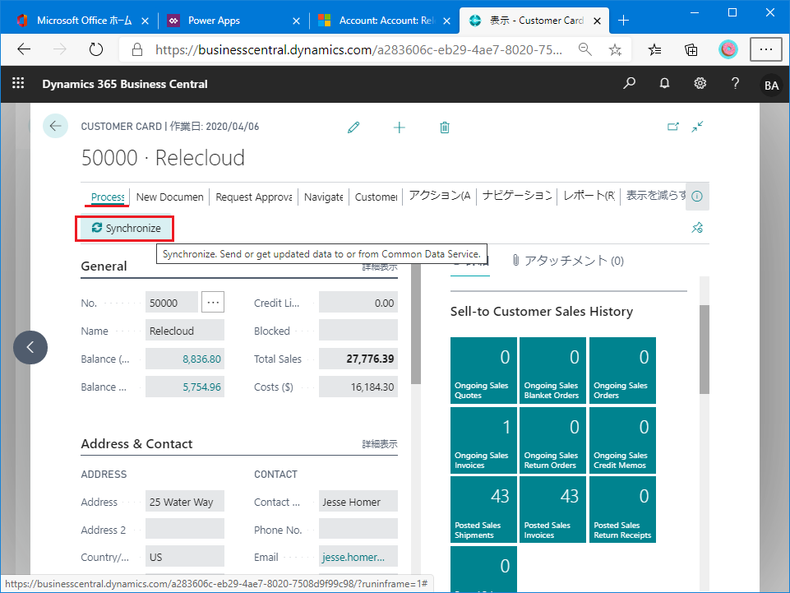Go to the previous record with the round arrow
Viewport: 790px width, 593px height.
click(30, 347)
